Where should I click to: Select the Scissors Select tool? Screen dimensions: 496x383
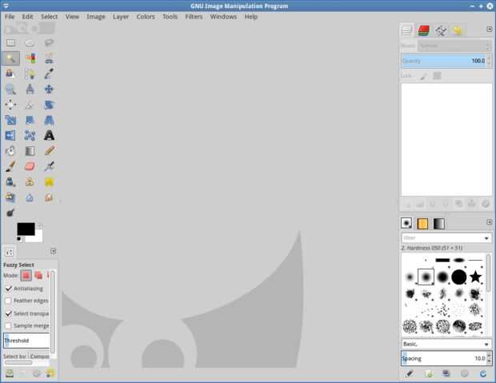pyautogui.click(x=49, y=58)
